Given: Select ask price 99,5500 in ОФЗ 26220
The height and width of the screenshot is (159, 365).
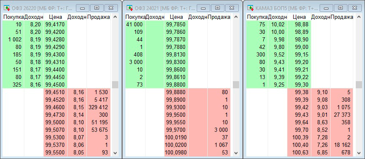Looking at the screenshot, I should point(55,152).
